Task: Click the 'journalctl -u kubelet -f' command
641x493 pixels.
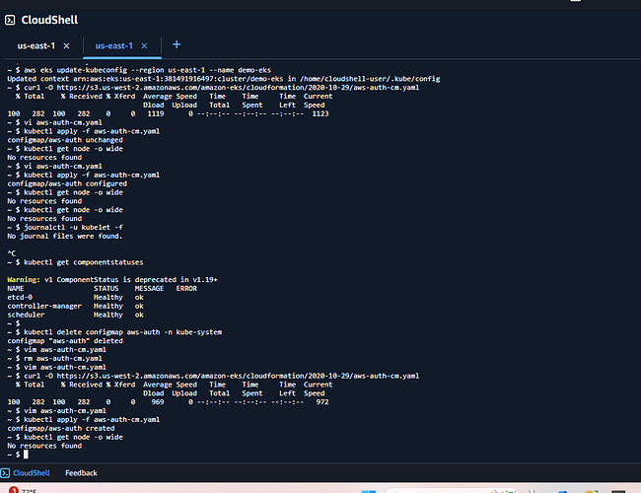Action: tap(73, 228)
